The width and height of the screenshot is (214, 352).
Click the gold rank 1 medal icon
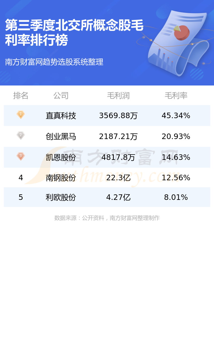[x=21, y=114]
